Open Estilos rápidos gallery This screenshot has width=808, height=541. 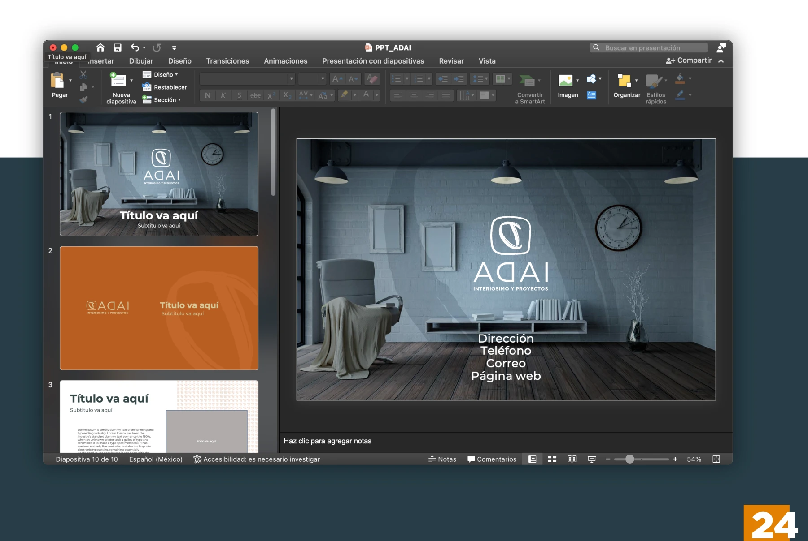coord(655,90)
